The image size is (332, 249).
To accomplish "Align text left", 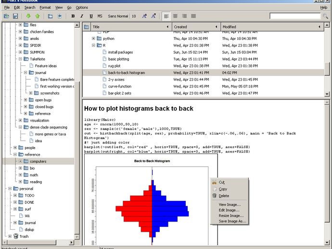I will 166,16.
